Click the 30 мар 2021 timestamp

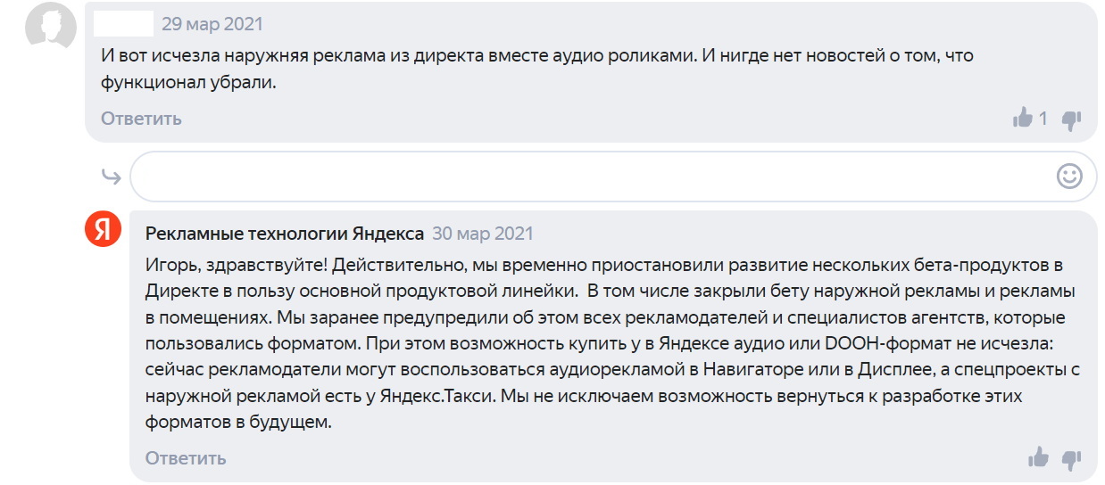point(483,234)
